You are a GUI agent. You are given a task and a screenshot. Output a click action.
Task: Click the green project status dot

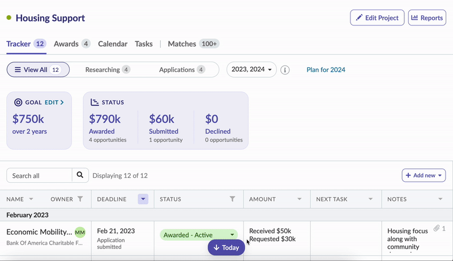pos(9,18)
